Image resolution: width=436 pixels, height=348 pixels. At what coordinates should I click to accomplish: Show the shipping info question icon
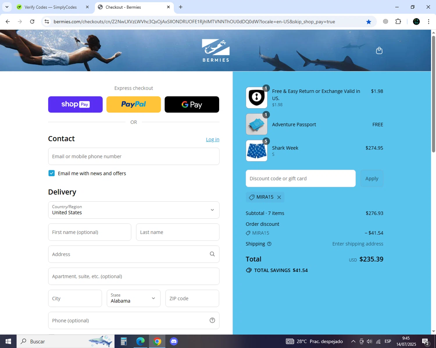click(269, 244)
